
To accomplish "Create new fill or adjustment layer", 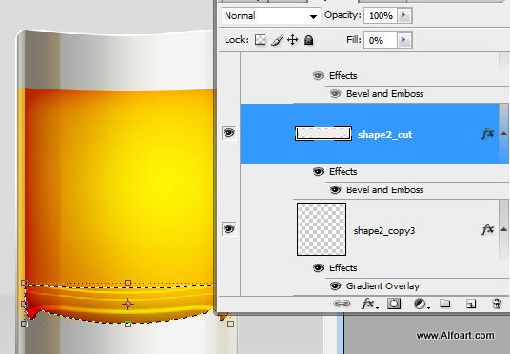I will [x=422, y=305].
